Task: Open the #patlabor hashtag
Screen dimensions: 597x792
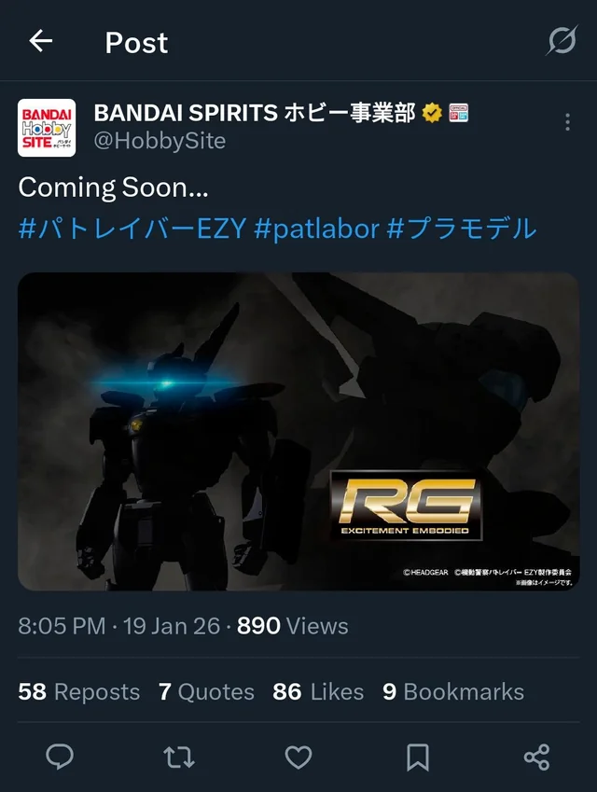Action: tap(316, 229)
